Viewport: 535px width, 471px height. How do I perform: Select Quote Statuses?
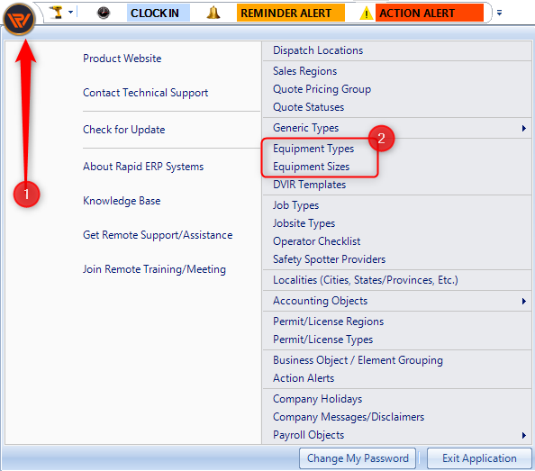pos(397,107)
